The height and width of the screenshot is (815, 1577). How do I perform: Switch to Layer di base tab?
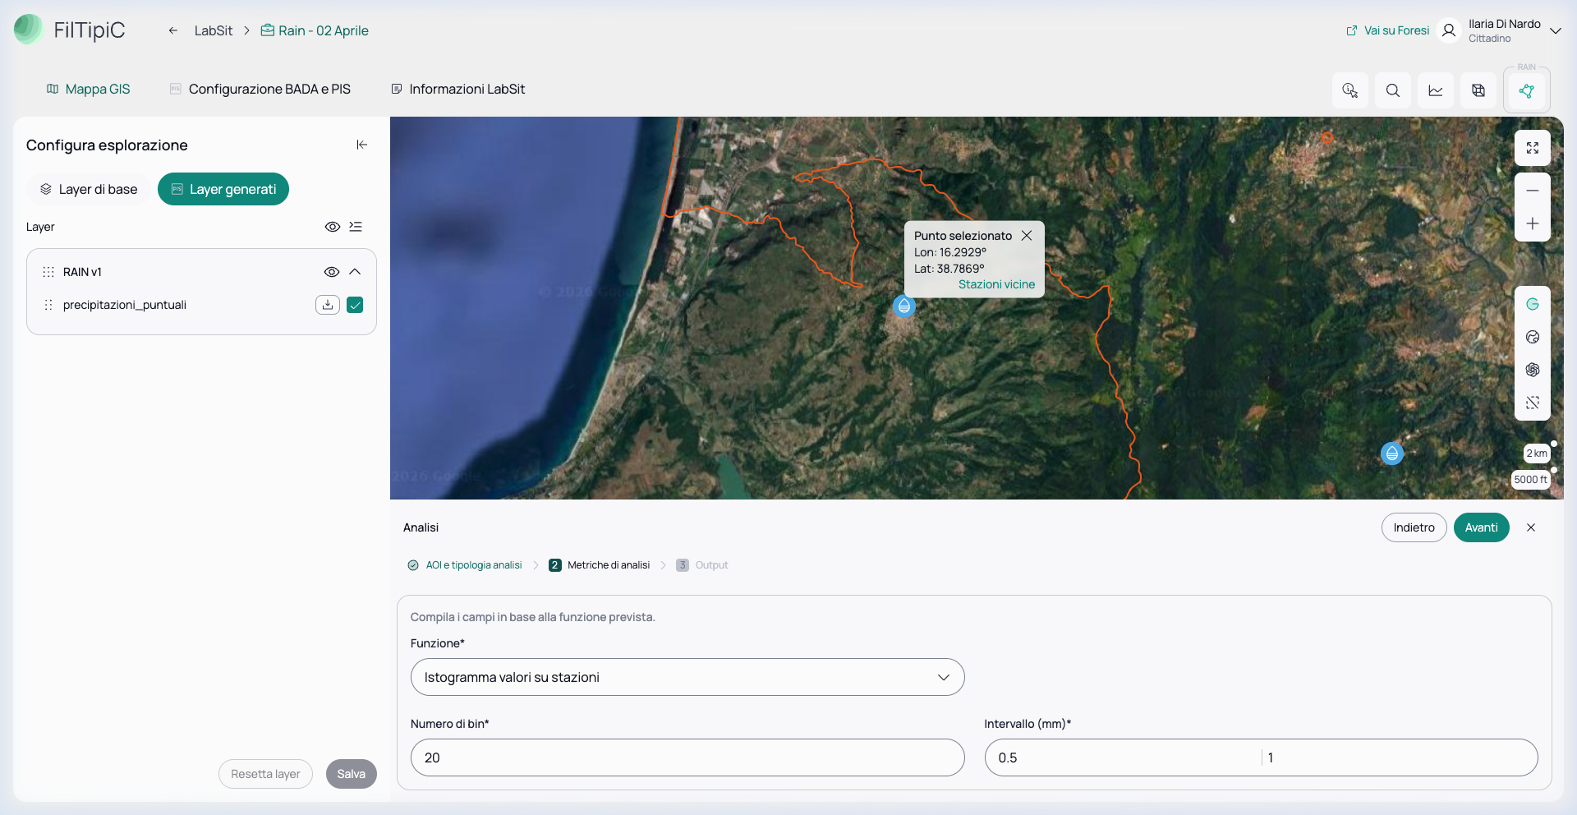click(89, 189)
